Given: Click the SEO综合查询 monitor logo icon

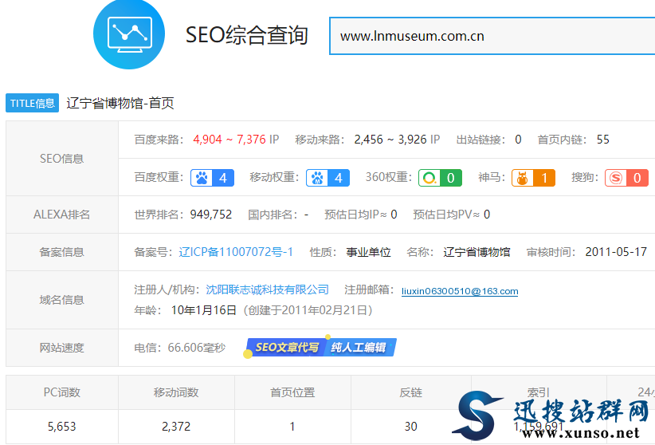Looking at the screenshot, I should (x=129, y=33).
